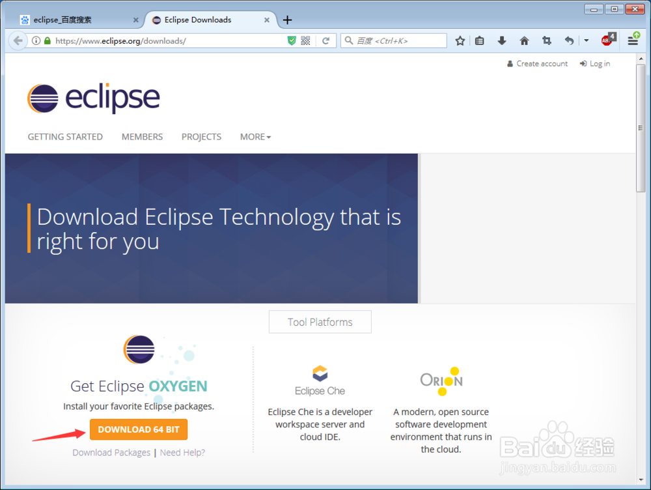Open PROJECTS in navigation

(x=201, y=137)
